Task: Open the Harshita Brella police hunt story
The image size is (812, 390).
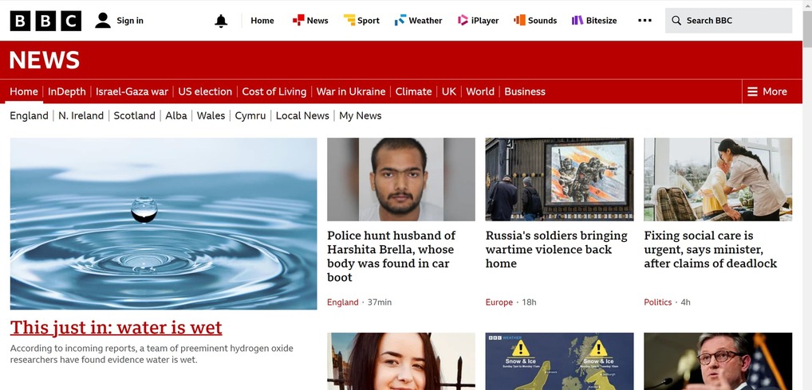Action: [x=392, y=256]
